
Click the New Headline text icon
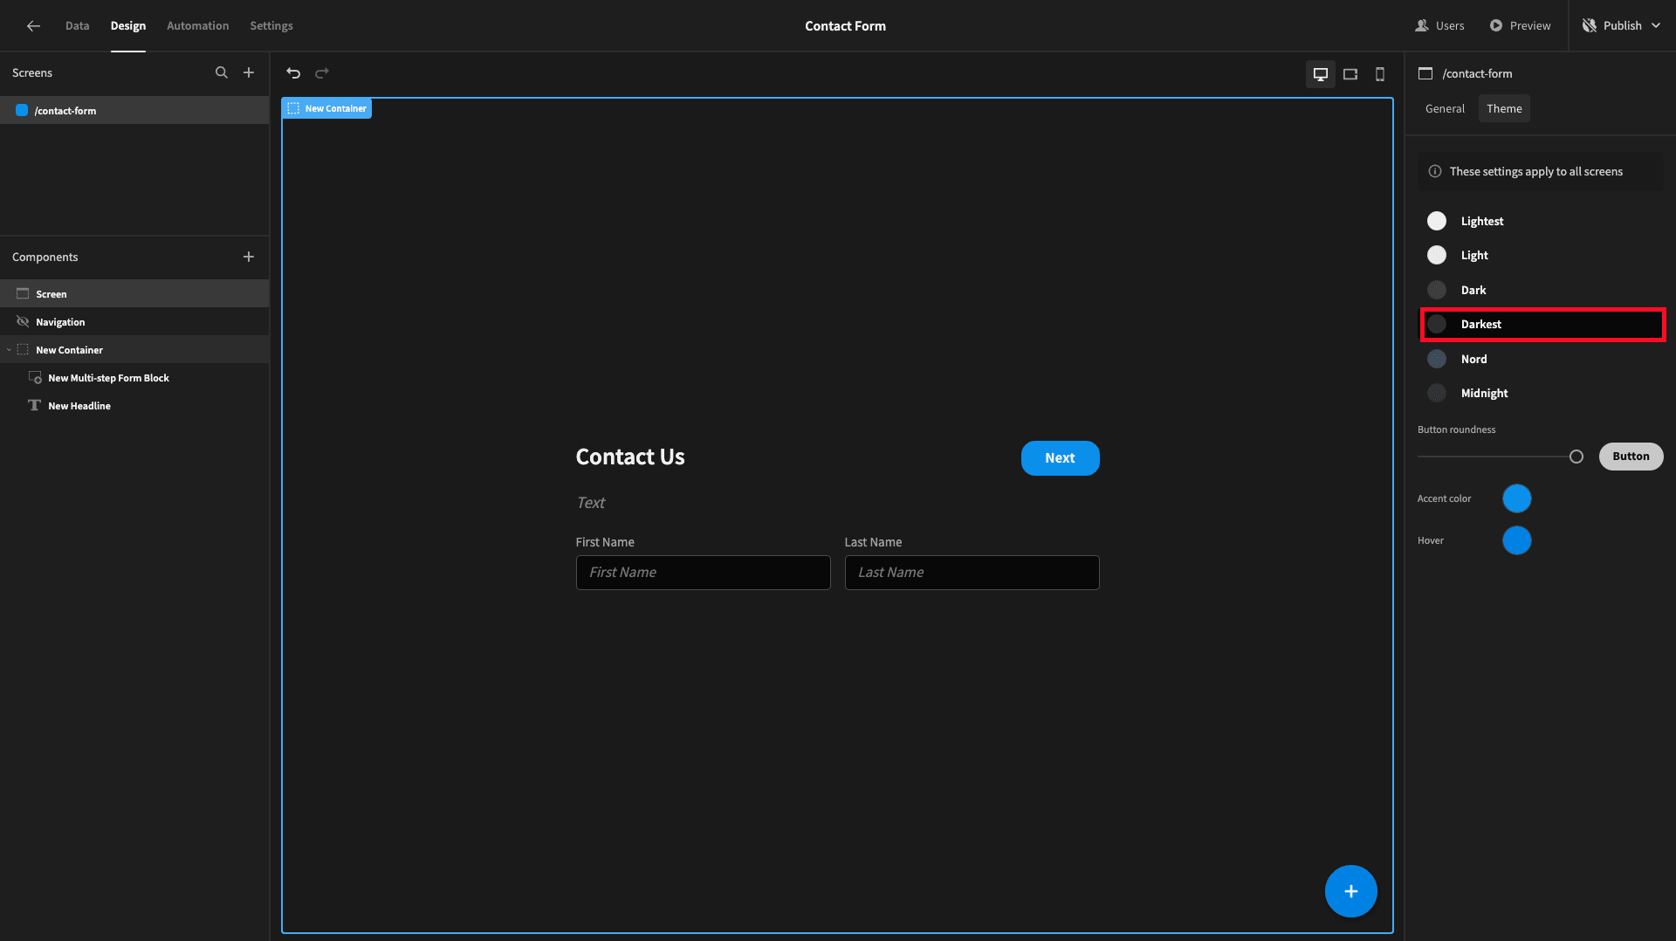click(35, 406)
